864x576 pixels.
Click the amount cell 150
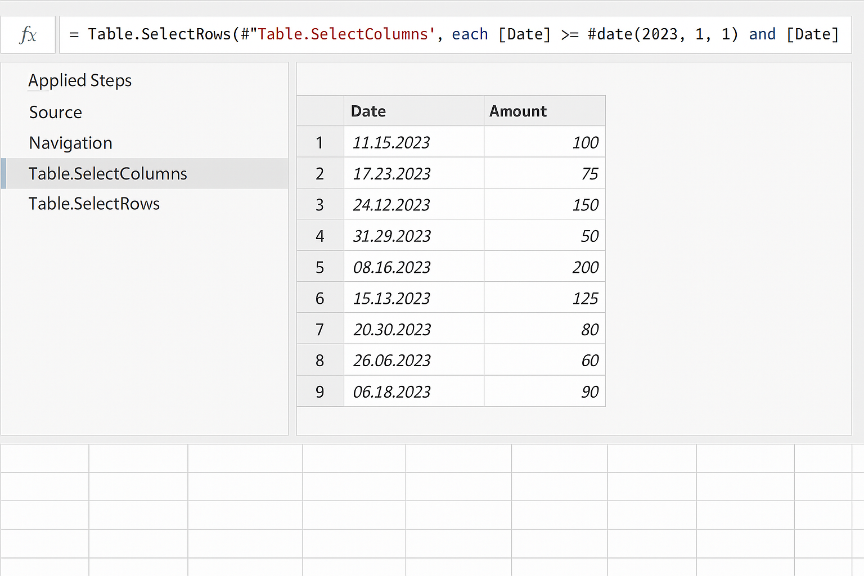[544, 204]
